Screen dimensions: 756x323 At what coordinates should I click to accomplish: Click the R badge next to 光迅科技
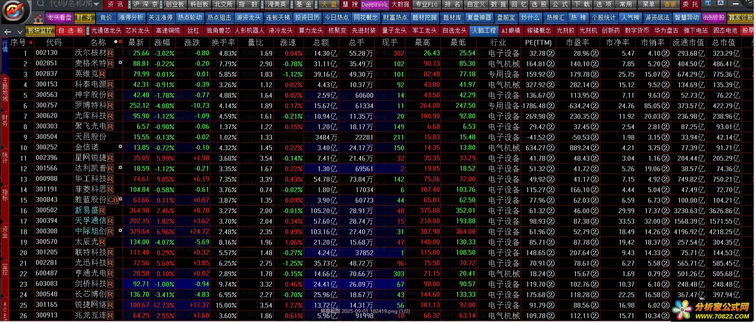tap(110, 263)
